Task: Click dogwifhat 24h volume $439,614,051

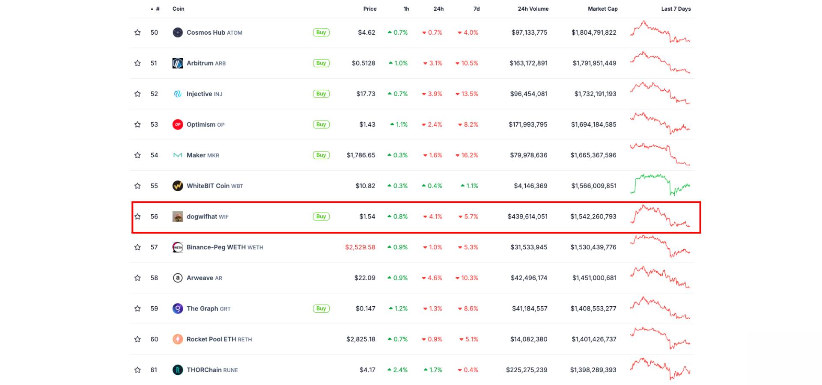Action: point(527,216)
